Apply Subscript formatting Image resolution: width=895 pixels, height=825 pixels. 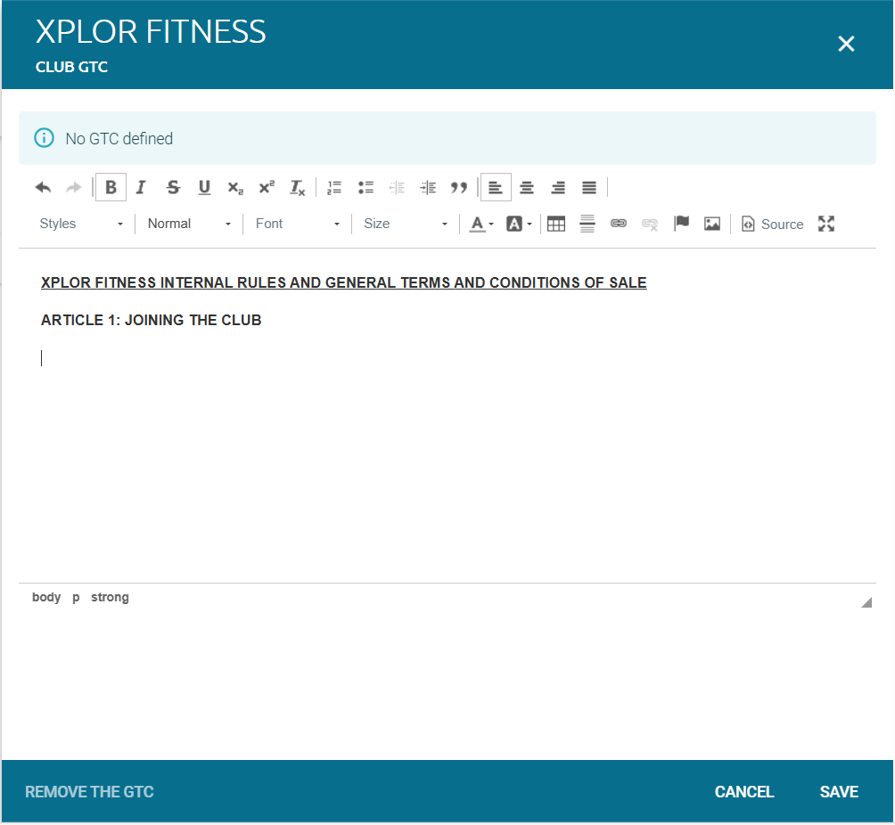(x=235, y=187)
